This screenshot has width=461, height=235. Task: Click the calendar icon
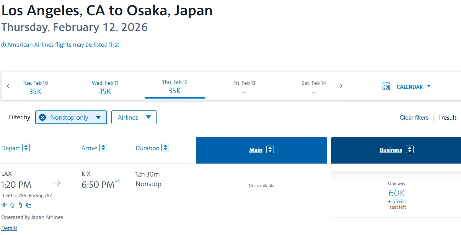(386, 86)
